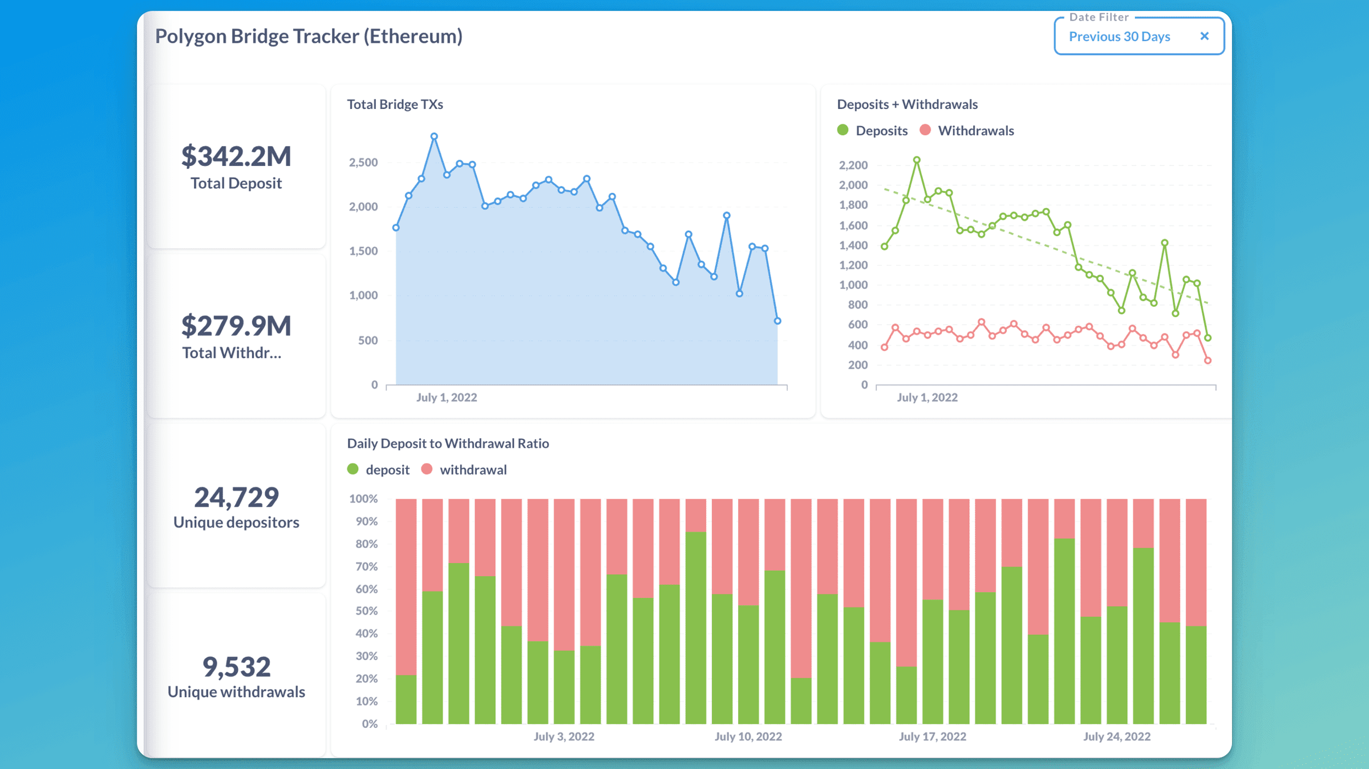The height and width of the screenshot is (769, 1369).
Task: Click last bar in ratio chart
Action: 1196,611
